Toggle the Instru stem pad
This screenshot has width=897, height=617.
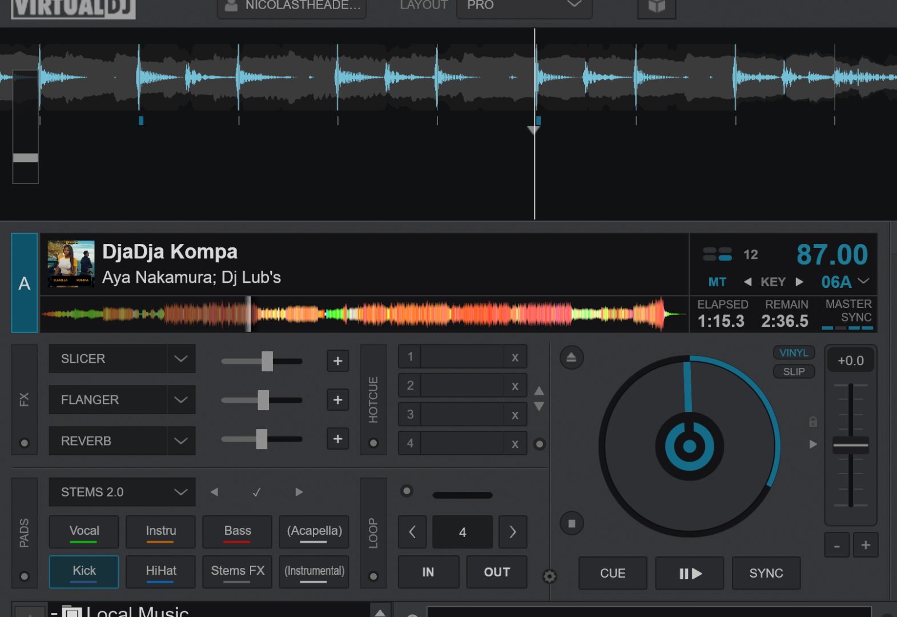pos(160,532)
